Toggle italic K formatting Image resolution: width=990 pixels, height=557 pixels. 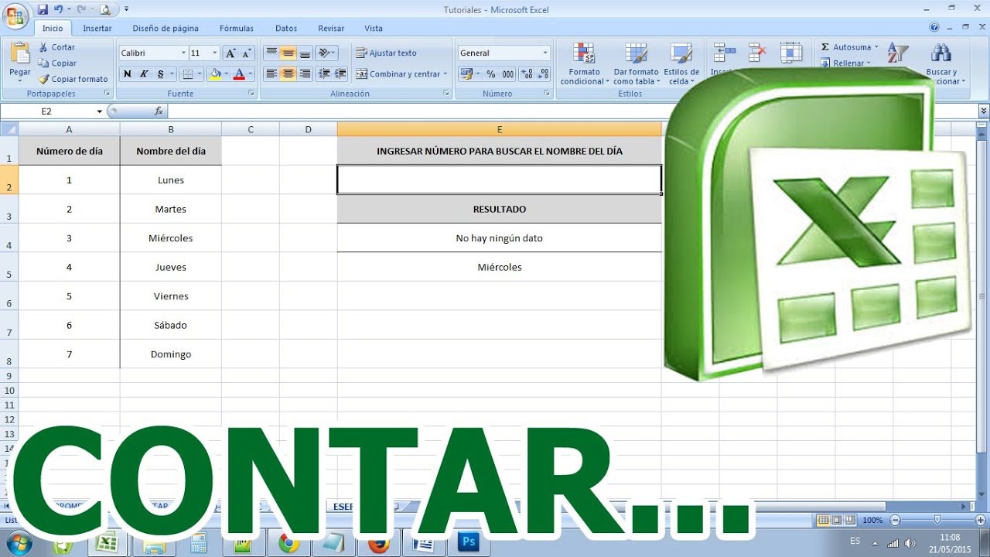pyautogui.click(x=144, y=74)
